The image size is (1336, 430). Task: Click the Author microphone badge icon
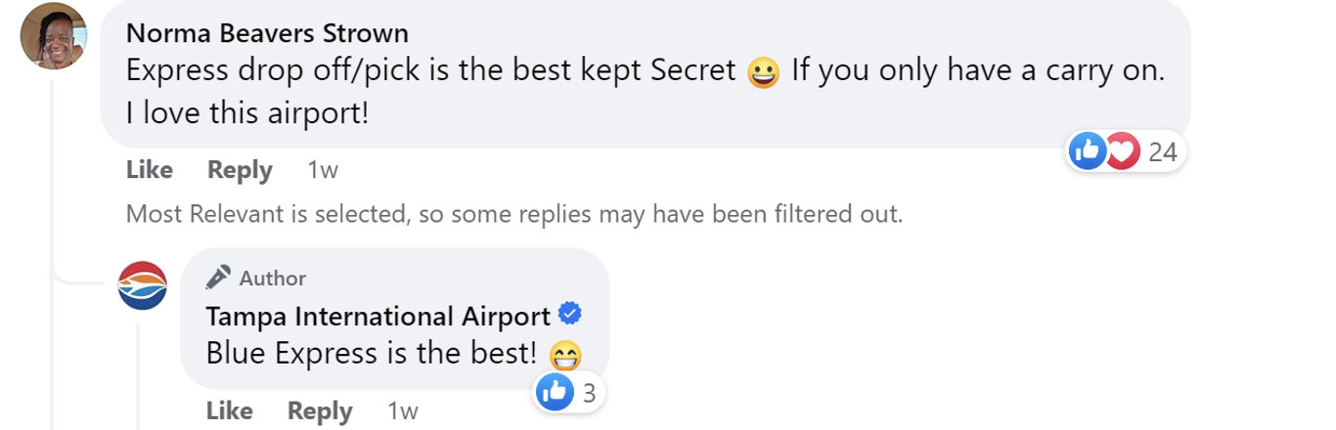218,279
